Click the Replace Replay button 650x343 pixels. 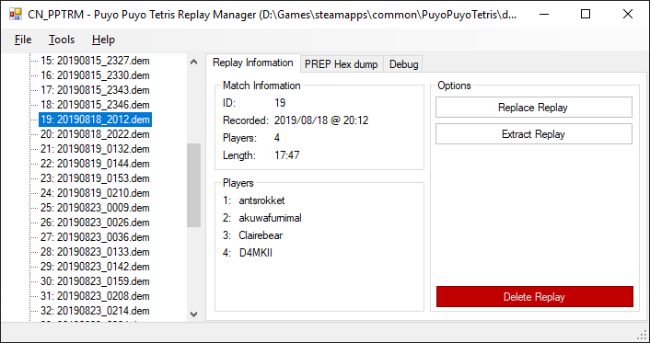[x=533, y=108]
